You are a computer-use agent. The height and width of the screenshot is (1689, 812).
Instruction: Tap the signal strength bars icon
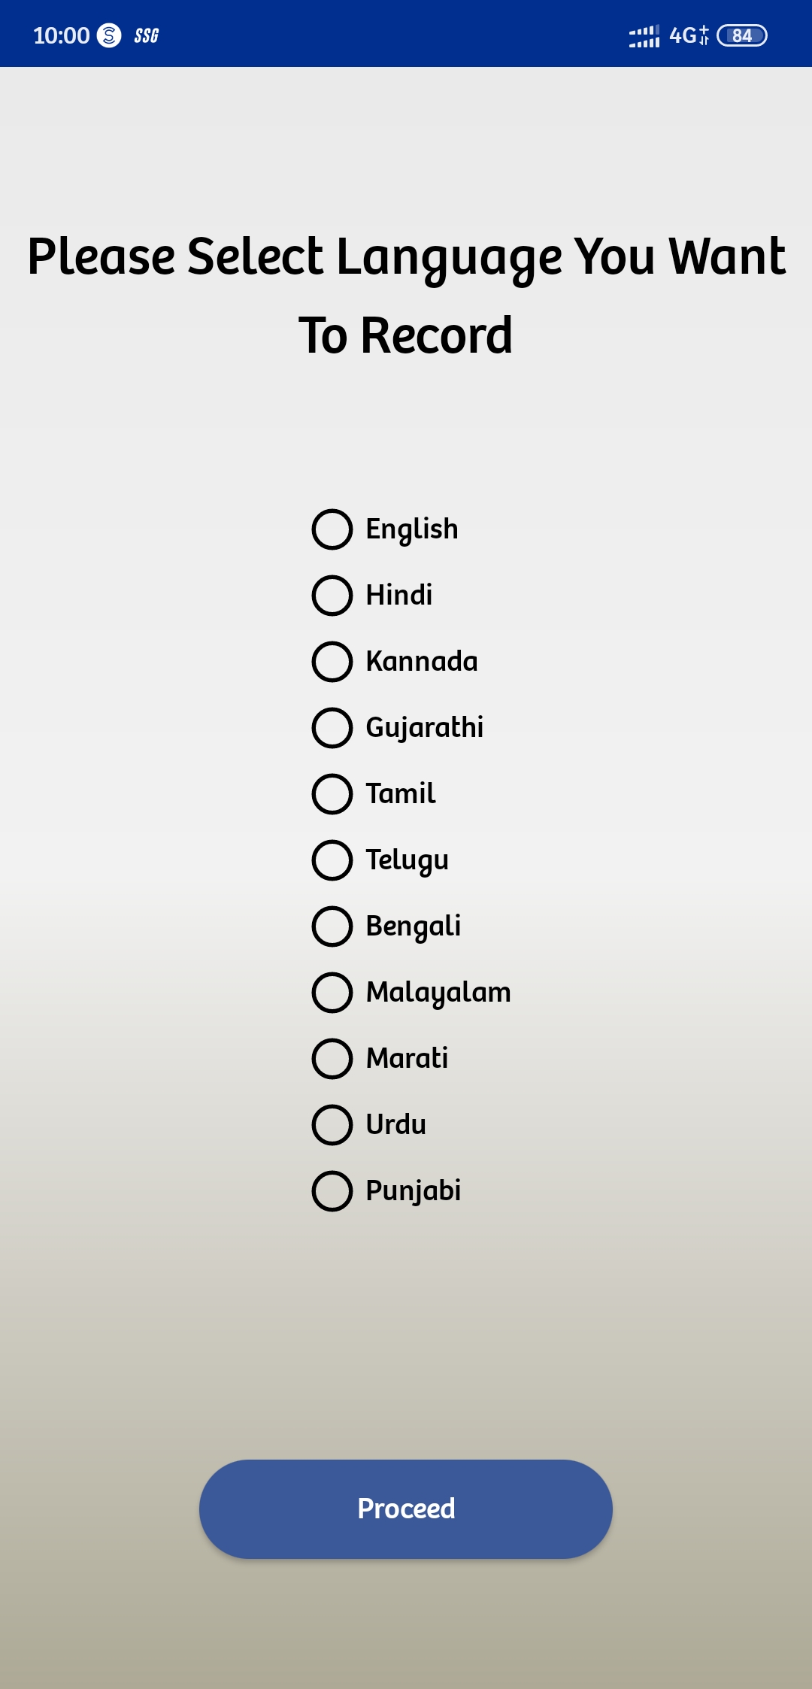pos(644,35)
